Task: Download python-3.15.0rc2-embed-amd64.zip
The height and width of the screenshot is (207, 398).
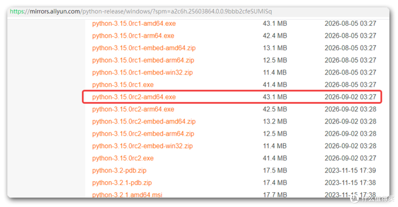Action: click(144, 121)
